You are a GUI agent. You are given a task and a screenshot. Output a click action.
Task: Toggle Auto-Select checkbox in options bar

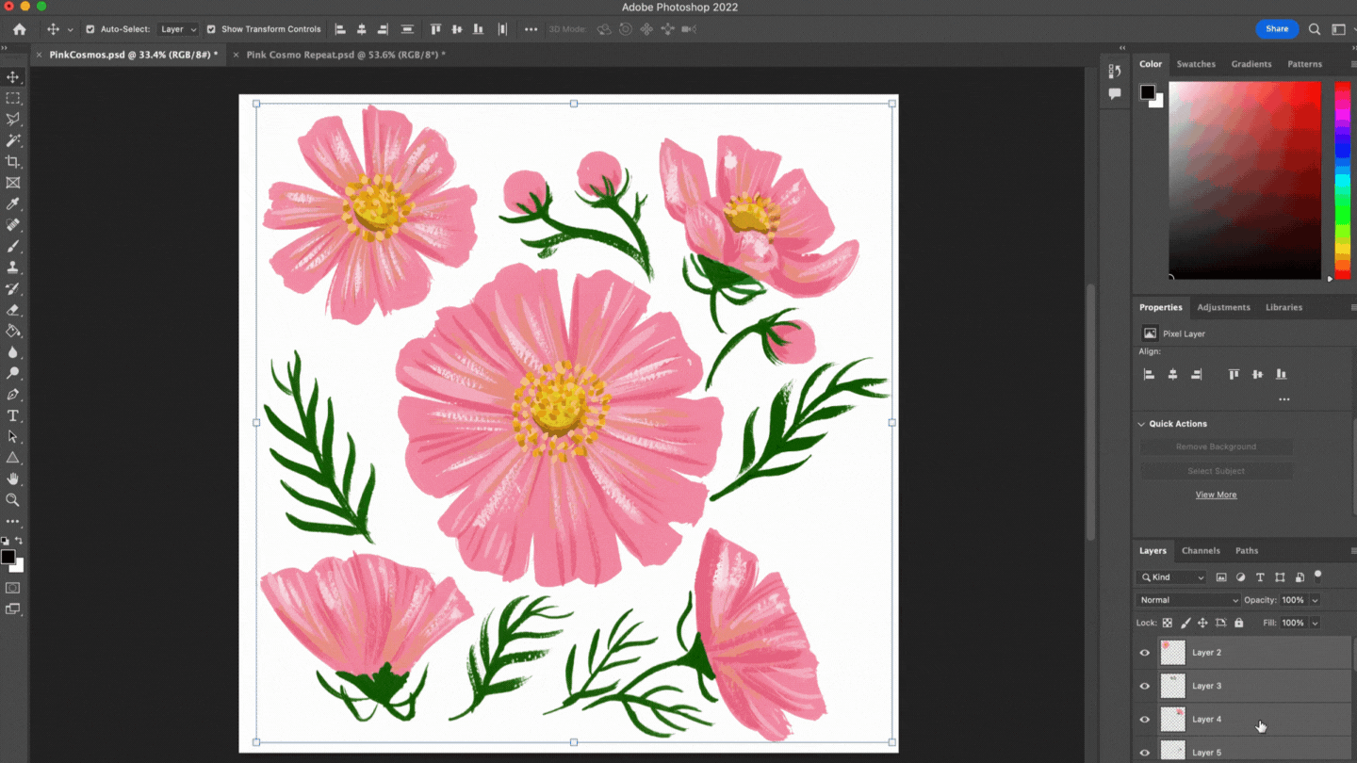coord(89,28)
